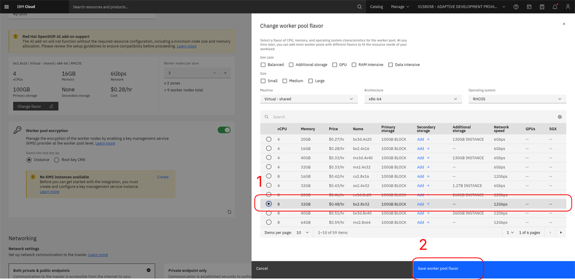Click the wrench icon beside Worker pool encryption
The width and height of the screenshot is (575, 280).
click(17, 130)
